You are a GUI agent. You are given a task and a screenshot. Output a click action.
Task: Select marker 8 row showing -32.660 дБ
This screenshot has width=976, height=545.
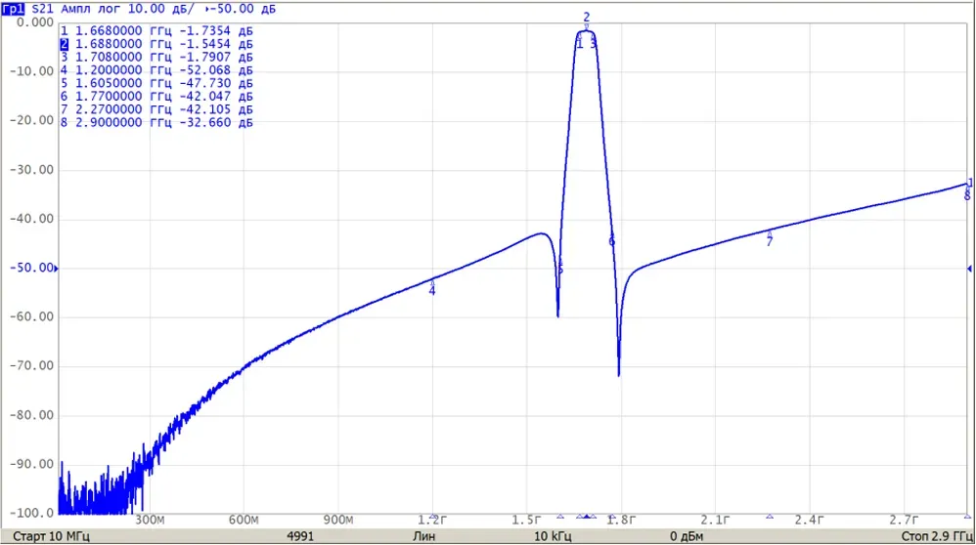tap(156, 122)
